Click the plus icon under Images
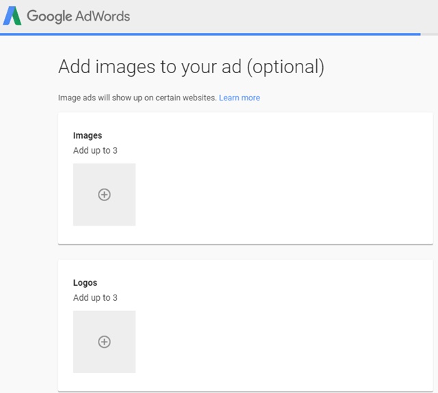This screenshot has width=438, height=393. coord(104,195)
